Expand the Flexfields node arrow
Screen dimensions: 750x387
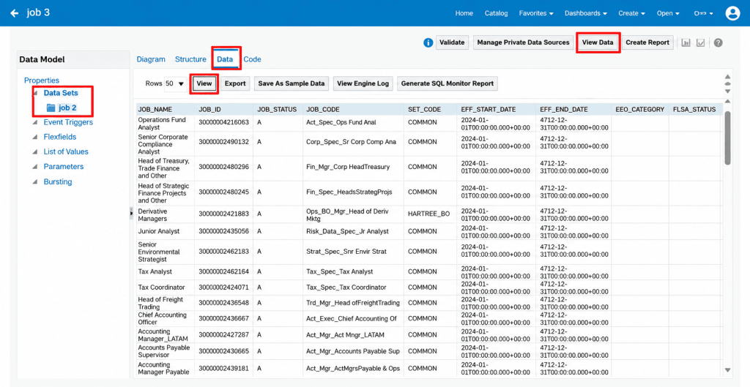(x=34, y=137)
